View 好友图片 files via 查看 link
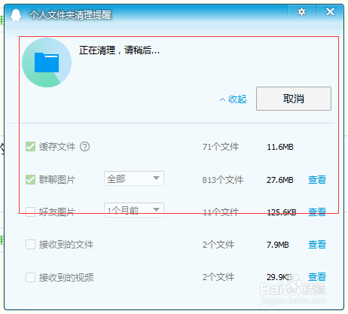Image resolution: width=348 pixels, height=314 pixels. point(317,212)
